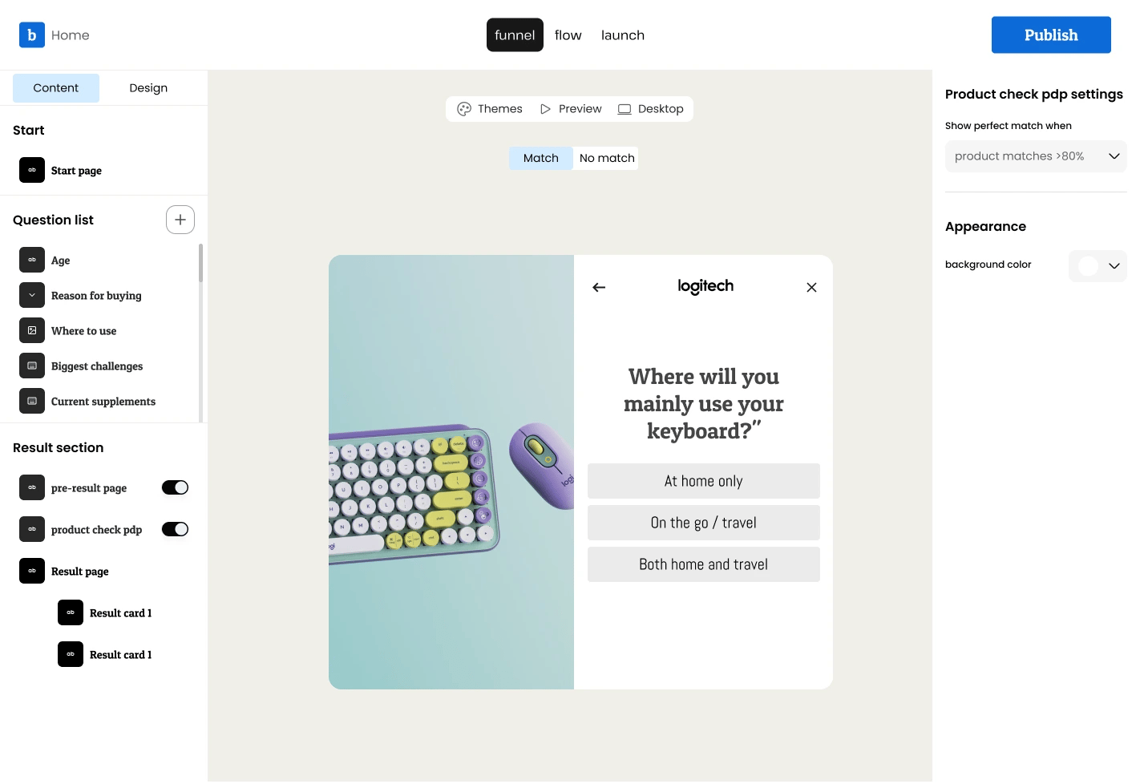The width and height of the screenshot is (1140, 784).
Task: Open the flow section in the top bar
Action: pyautogui.click(x=568, y=34)
